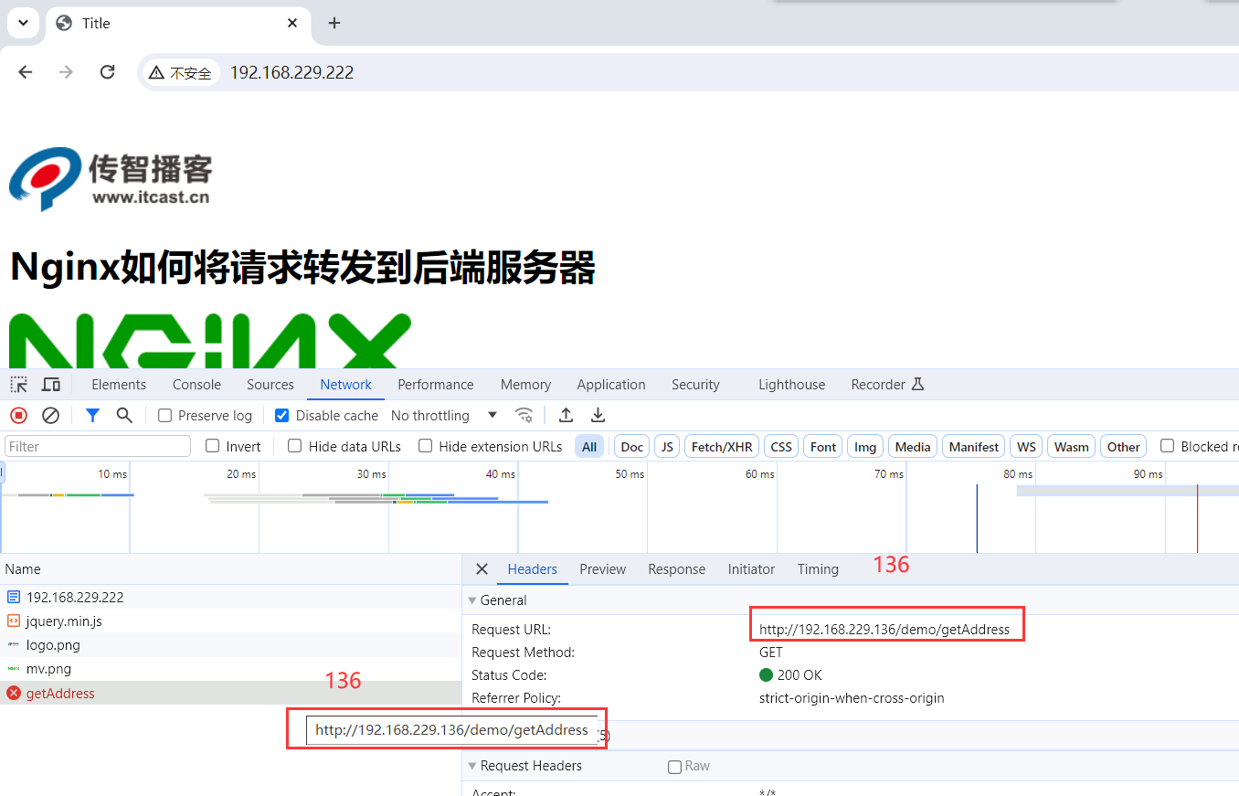The width and height of the screenshot is (1239, 796).
Task: Activate the inspect element picker icon
Action: (19, 385)
